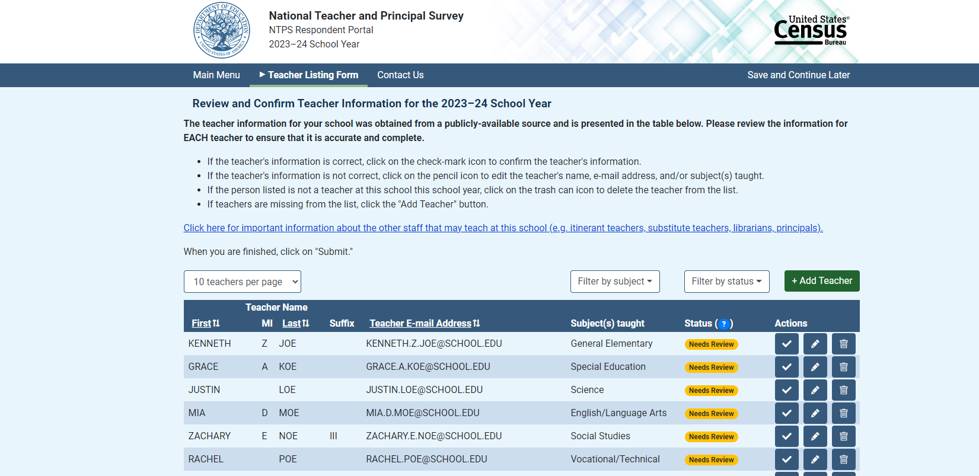Edit Kenneth Joe's record with pencil icon
Viewport: 979px width, 476px height.
[x=815, y=344]
